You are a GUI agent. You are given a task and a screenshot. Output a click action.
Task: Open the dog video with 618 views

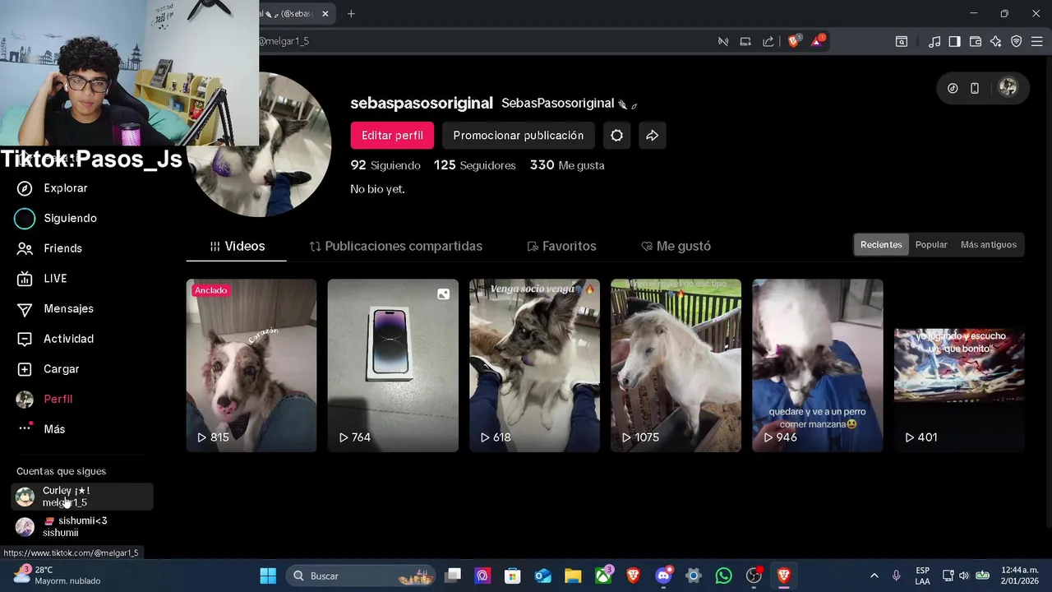[x=534, y=366]
